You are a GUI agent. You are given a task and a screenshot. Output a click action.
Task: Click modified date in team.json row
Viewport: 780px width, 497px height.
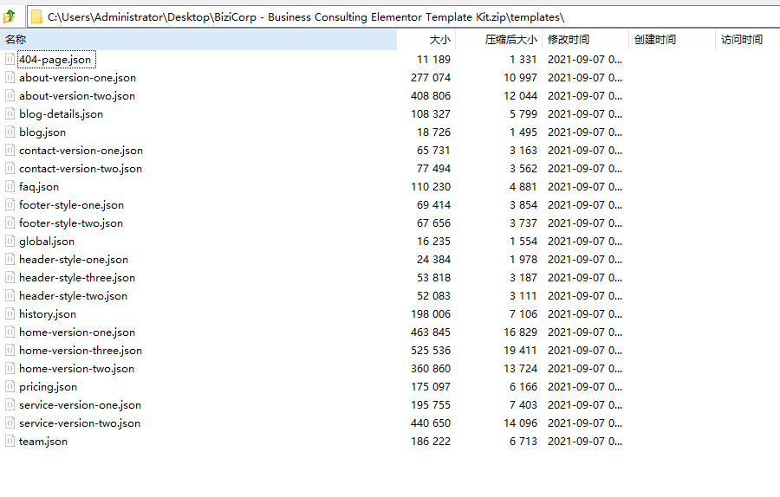pos(585,442)
